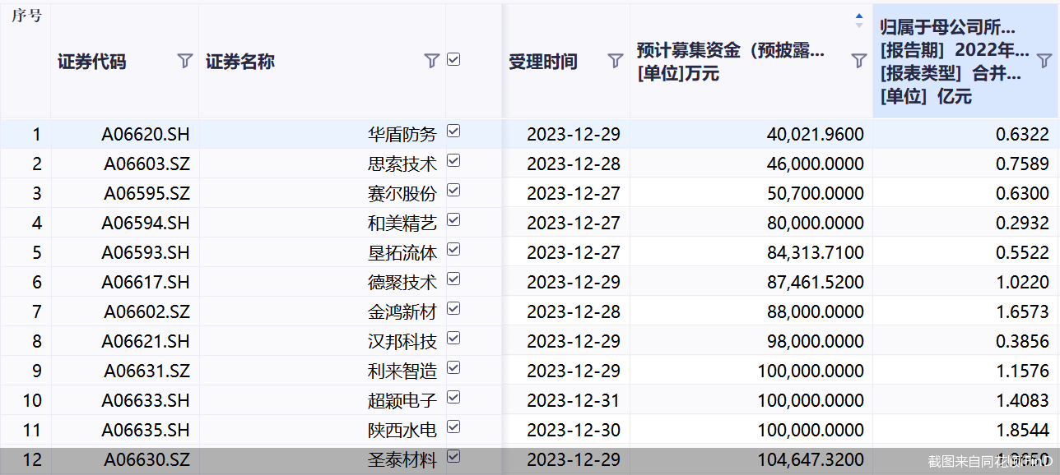
Task: Click stock code A06593.SH
Action: [x=146, y=253]
